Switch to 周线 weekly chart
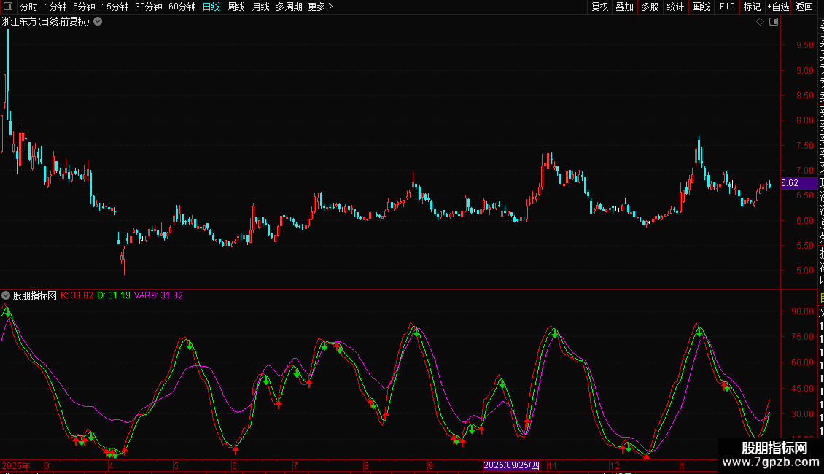The width and height of the screenshot is (824, 474). (236, 7)
